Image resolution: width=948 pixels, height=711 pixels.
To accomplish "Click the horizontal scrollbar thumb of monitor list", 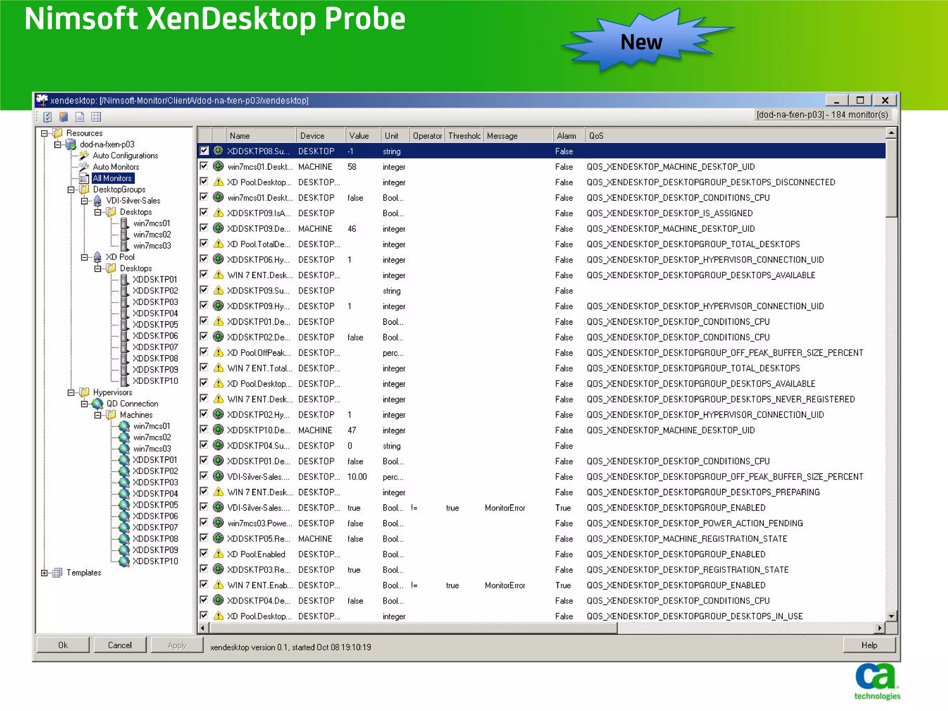I will [413, 628].
